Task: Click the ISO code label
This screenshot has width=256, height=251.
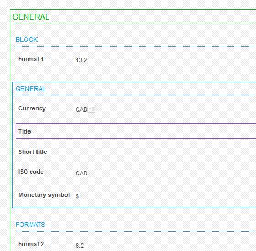Action: [31, 172]
